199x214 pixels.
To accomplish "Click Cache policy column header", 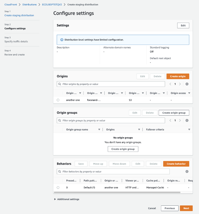I will [153, 181].
